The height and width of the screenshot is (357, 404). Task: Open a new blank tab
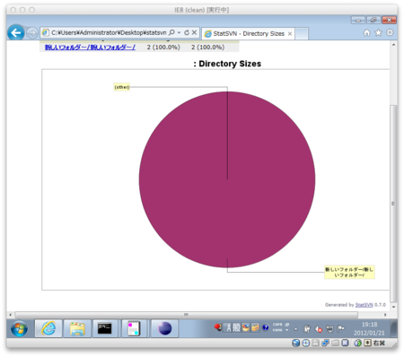pyautogui.click(x=302, y=34)
